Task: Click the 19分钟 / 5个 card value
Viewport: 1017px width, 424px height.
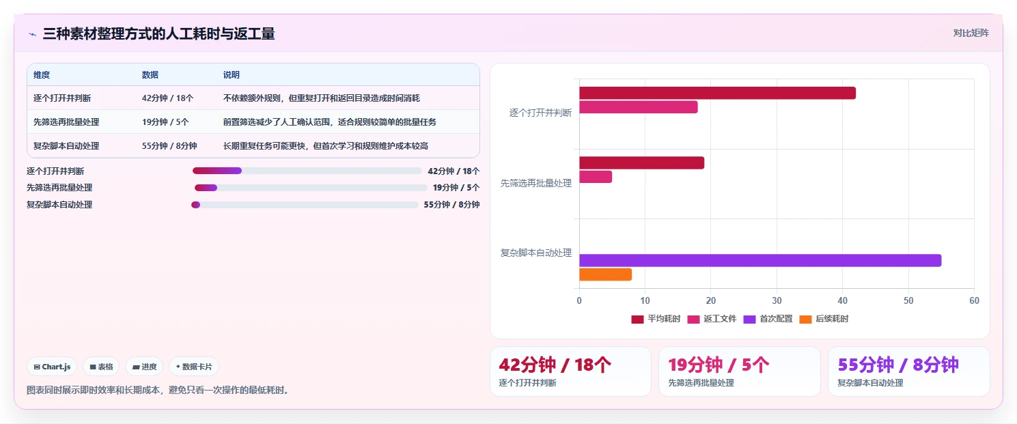Action: pyautogui.click(x=719, y=365)
